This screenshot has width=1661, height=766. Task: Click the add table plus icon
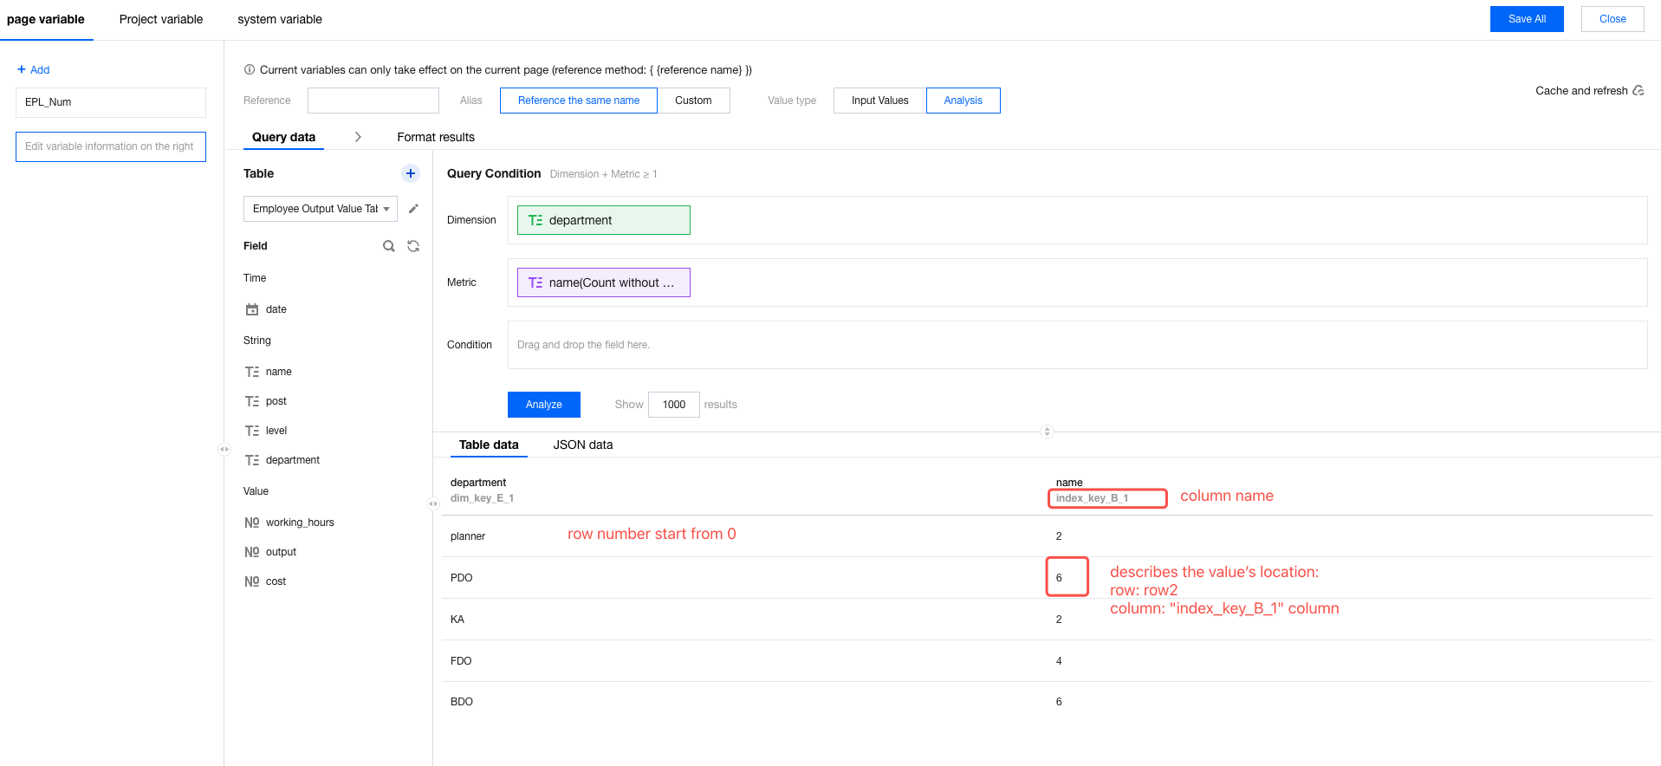click(x=411, y=173)
